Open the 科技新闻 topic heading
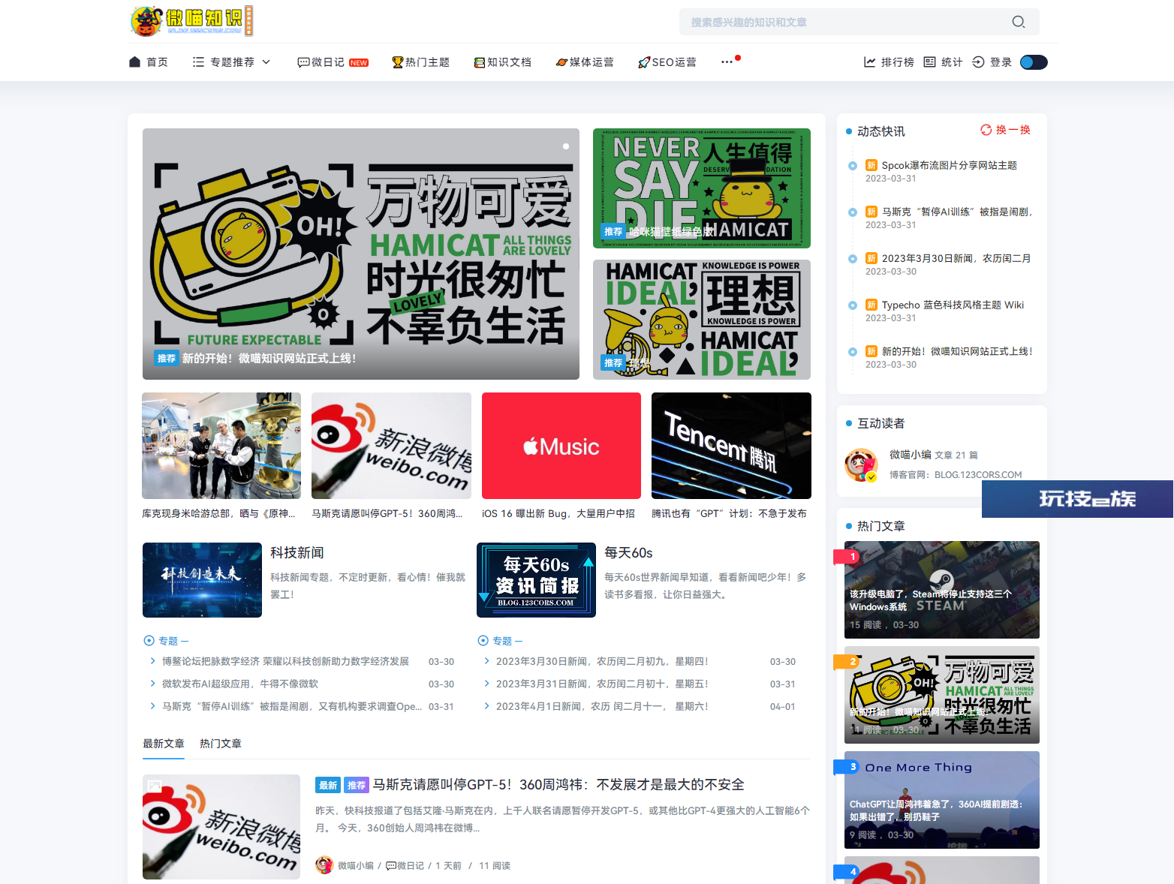This screenshot has height=884, width=1174. 297,552
